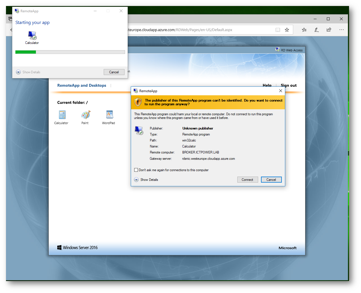The width and height of the screenshot is (361, 293).
Task: Click the RemoteApp icon in the Starting your app title bar
Action: (17, 11)
